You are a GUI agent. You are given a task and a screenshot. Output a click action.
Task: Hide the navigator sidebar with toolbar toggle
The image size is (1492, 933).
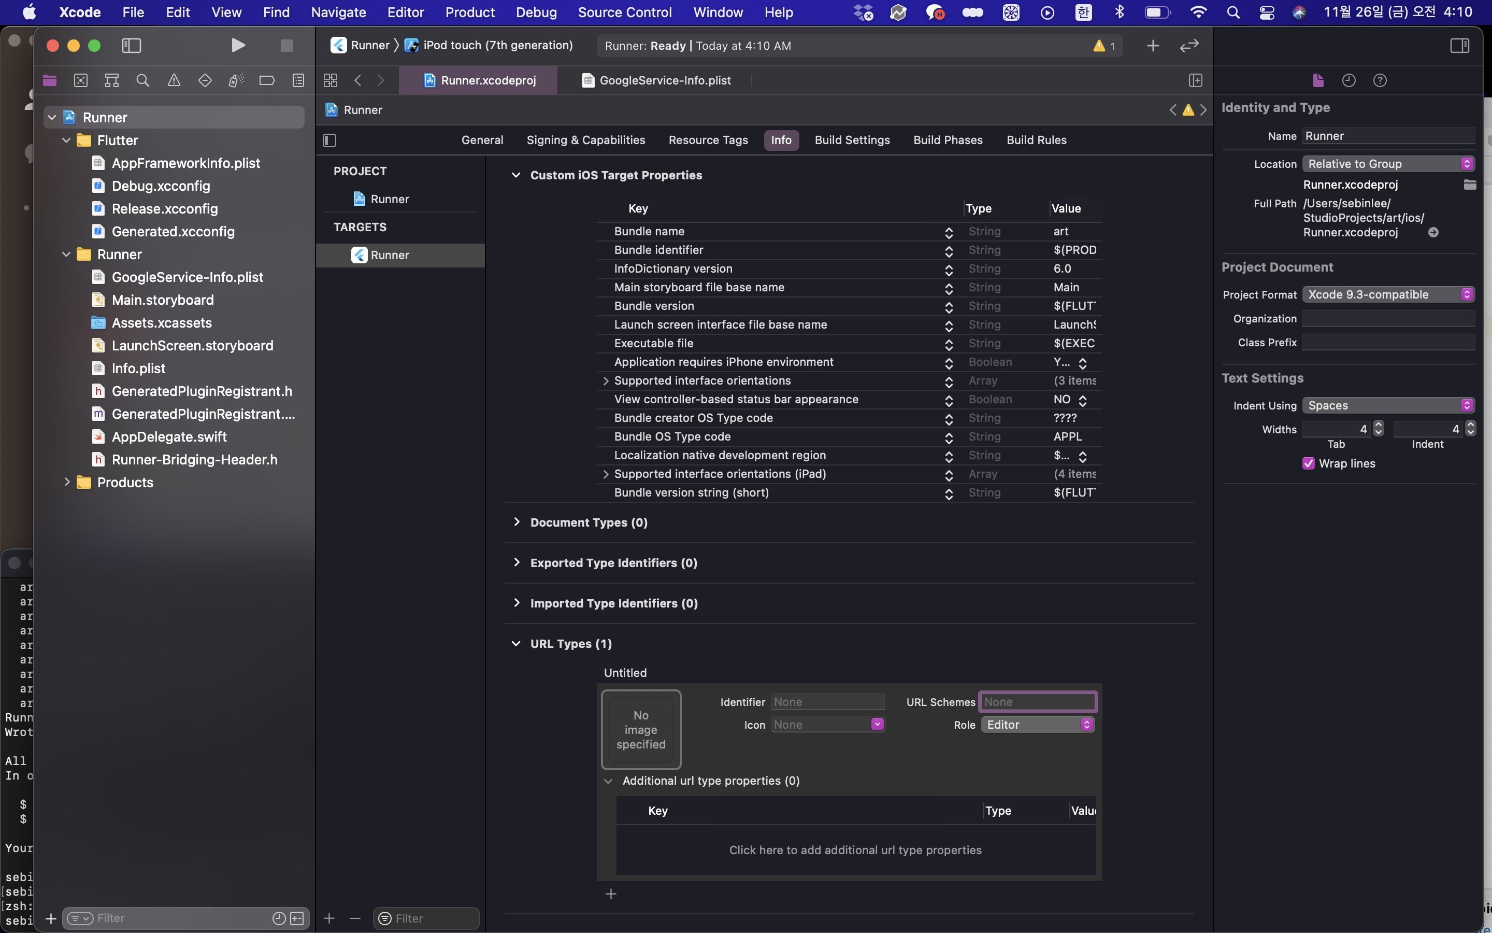point(131,46)
